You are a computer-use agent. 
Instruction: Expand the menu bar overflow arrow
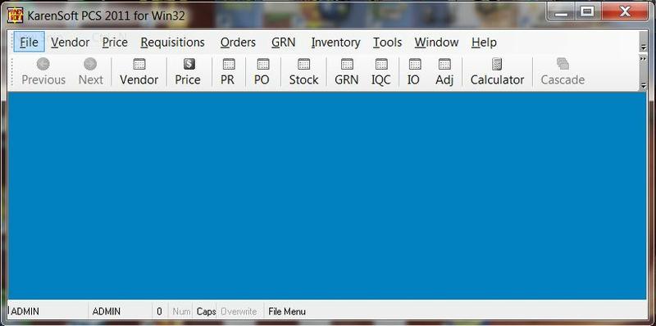(x=644, y=48)
